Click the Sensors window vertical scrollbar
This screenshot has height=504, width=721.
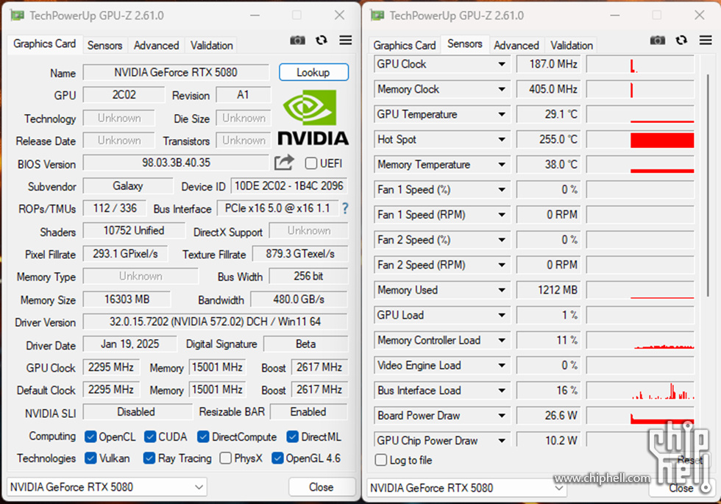point(708,184)
